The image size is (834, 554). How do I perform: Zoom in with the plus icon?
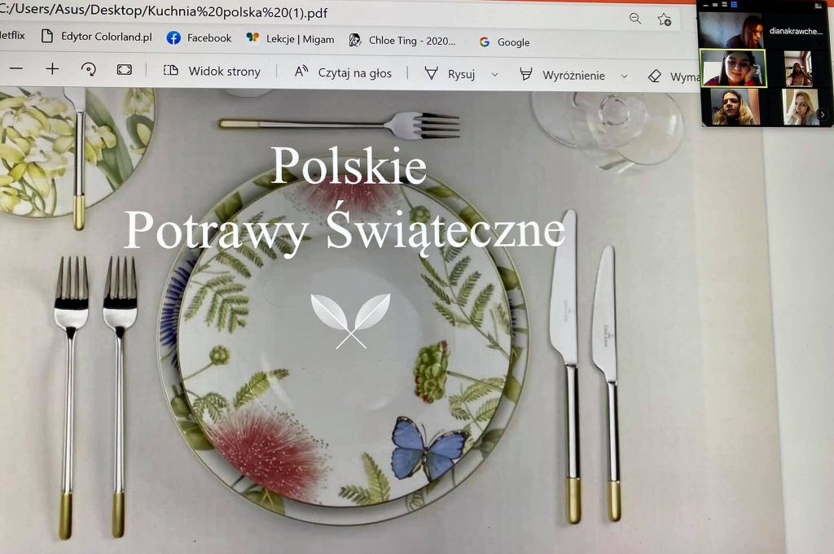[52, 68]
